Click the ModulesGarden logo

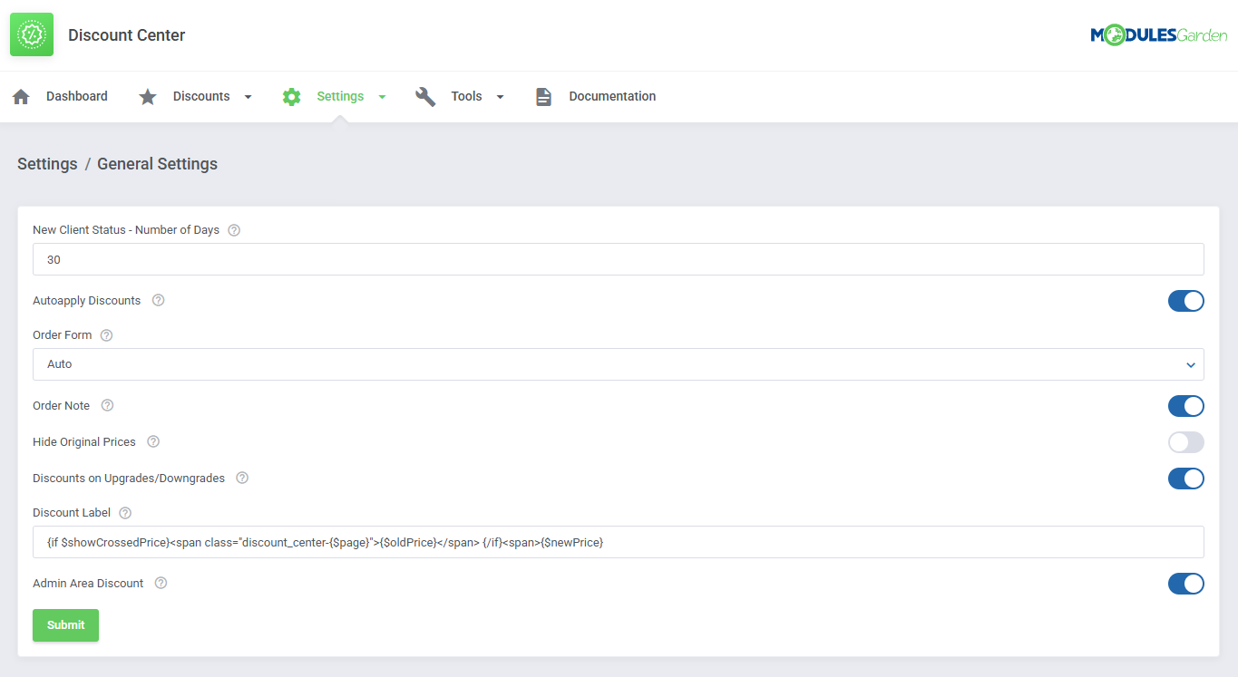[x=1158, y=35]
